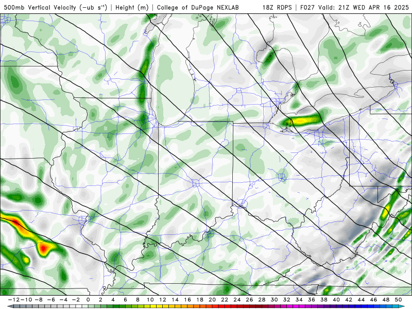Click the '10' colorbar value
Screen dimensions: 412x309
click(x=150, y=300)
